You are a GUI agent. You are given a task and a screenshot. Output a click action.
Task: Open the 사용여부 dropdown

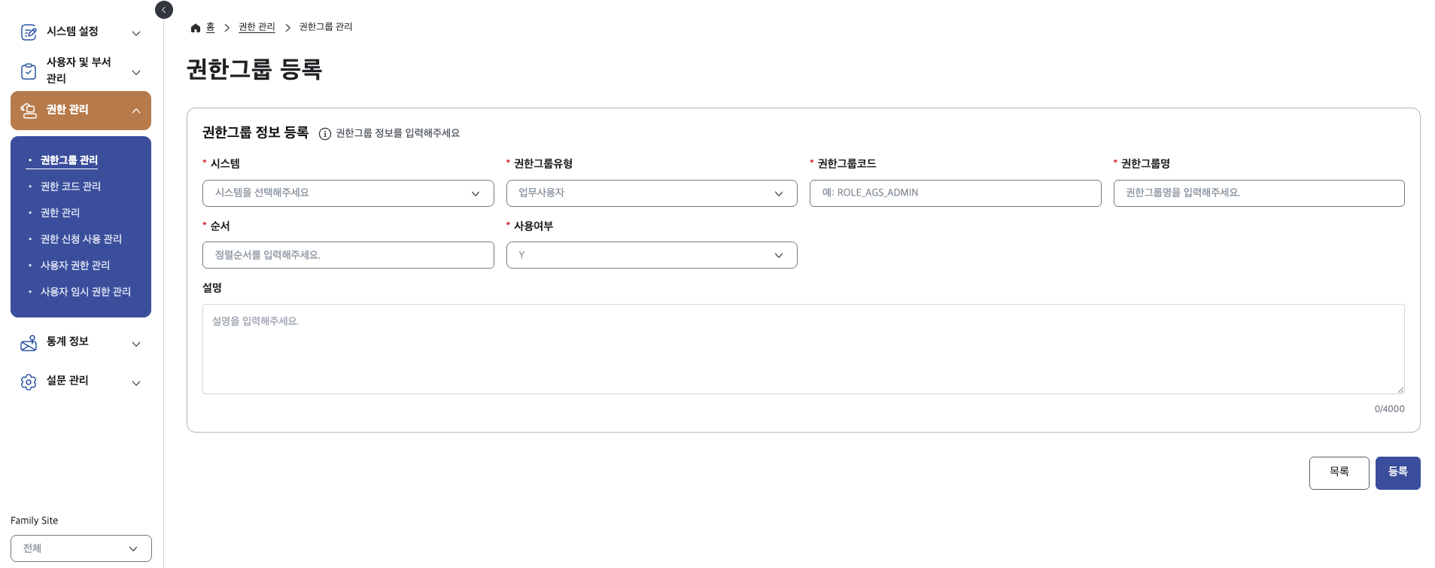651,255
